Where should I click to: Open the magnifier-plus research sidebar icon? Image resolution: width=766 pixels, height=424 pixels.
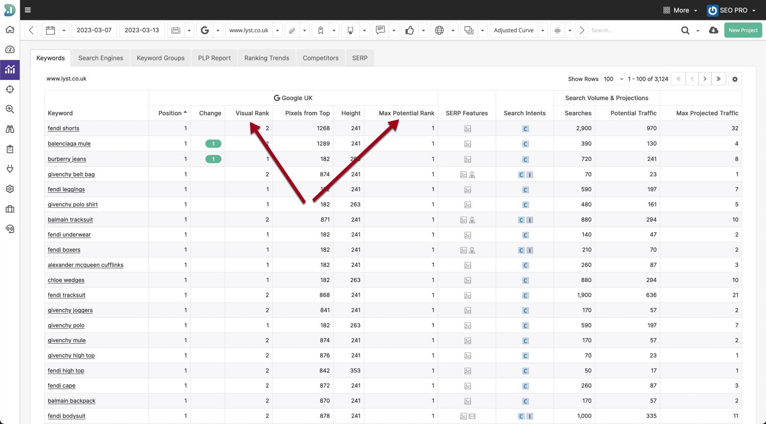pos(10,109)
